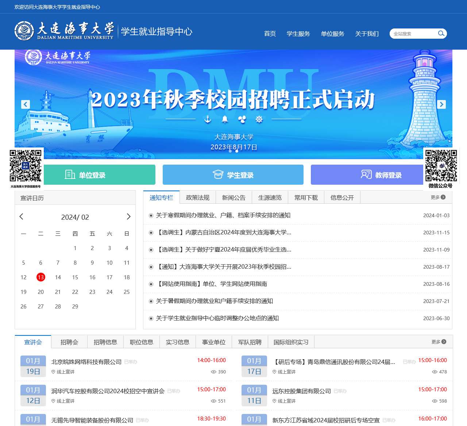The height and width of the screenshot is (426, 467).
Task: Go to previous month in 宣讲日历 calendar
Action: pyautogui.click(x=22, y=216)
